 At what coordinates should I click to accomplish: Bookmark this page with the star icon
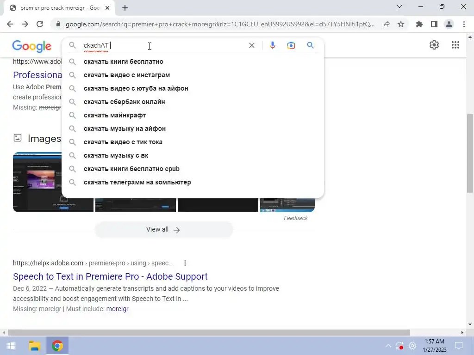click(401, 24)
